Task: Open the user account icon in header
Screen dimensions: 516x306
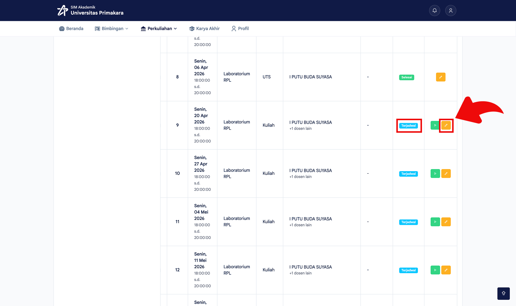Action: point(451,10)
